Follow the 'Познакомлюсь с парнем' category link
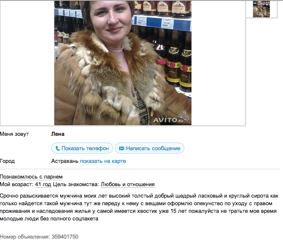This screenshot has height=242, width=283. coord(31,177)
